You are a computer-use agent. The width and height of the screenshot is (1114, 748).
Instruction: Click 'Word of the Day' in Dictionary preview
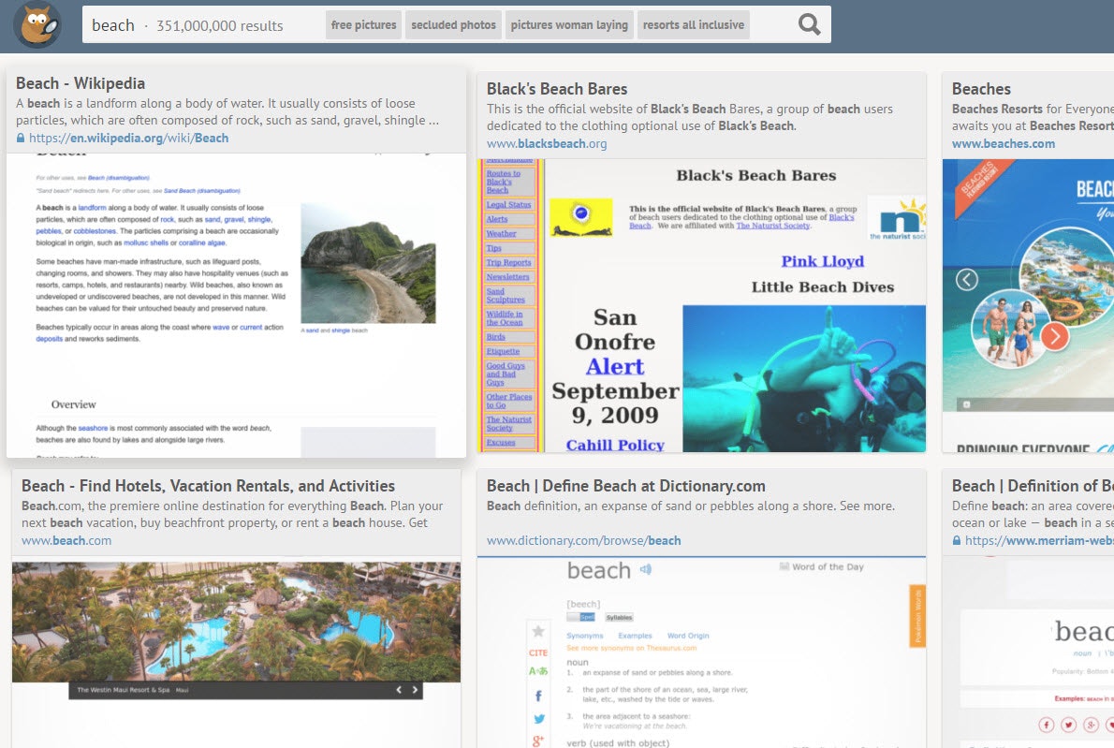pos(821,567)
